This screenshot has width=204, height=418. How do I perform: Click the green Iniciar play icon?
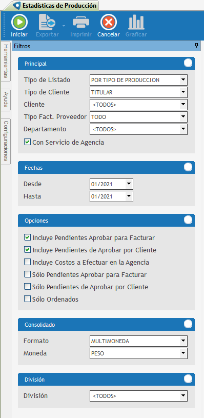[19, 22]
